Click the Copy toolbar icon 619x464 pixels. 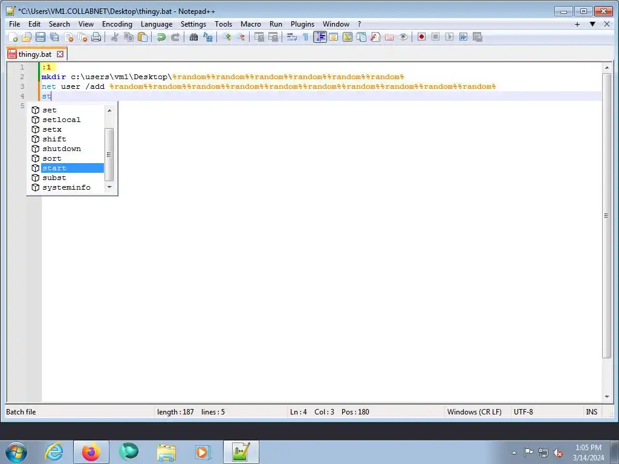tap(129, 37)
